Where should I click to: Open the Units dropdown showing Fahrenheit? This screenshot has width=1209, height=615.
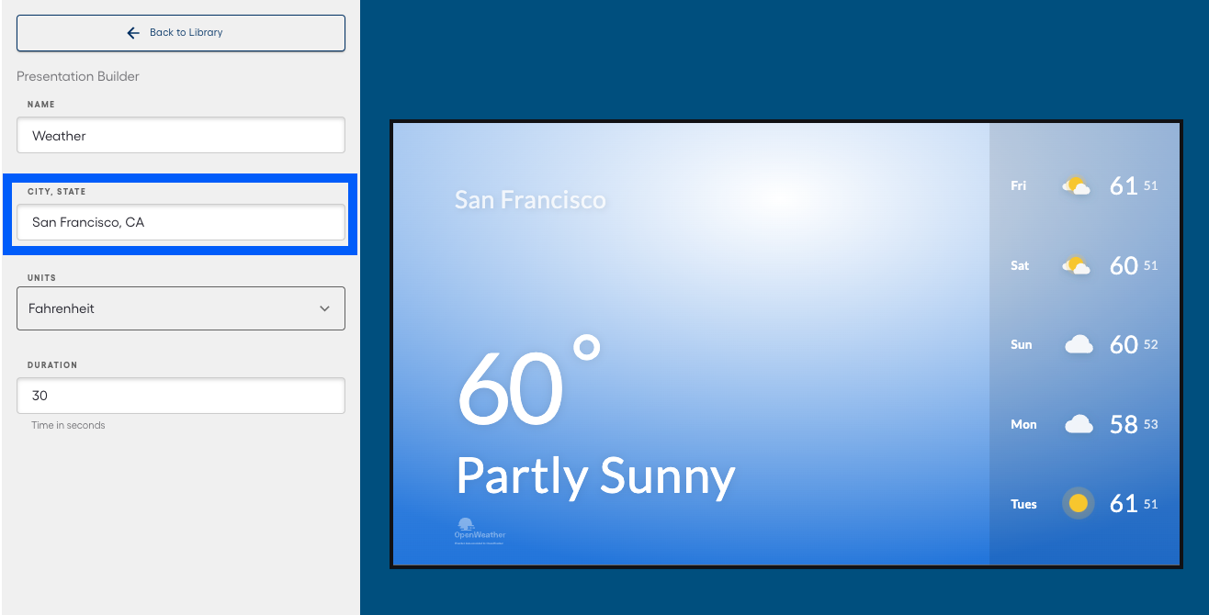point(181,308)
